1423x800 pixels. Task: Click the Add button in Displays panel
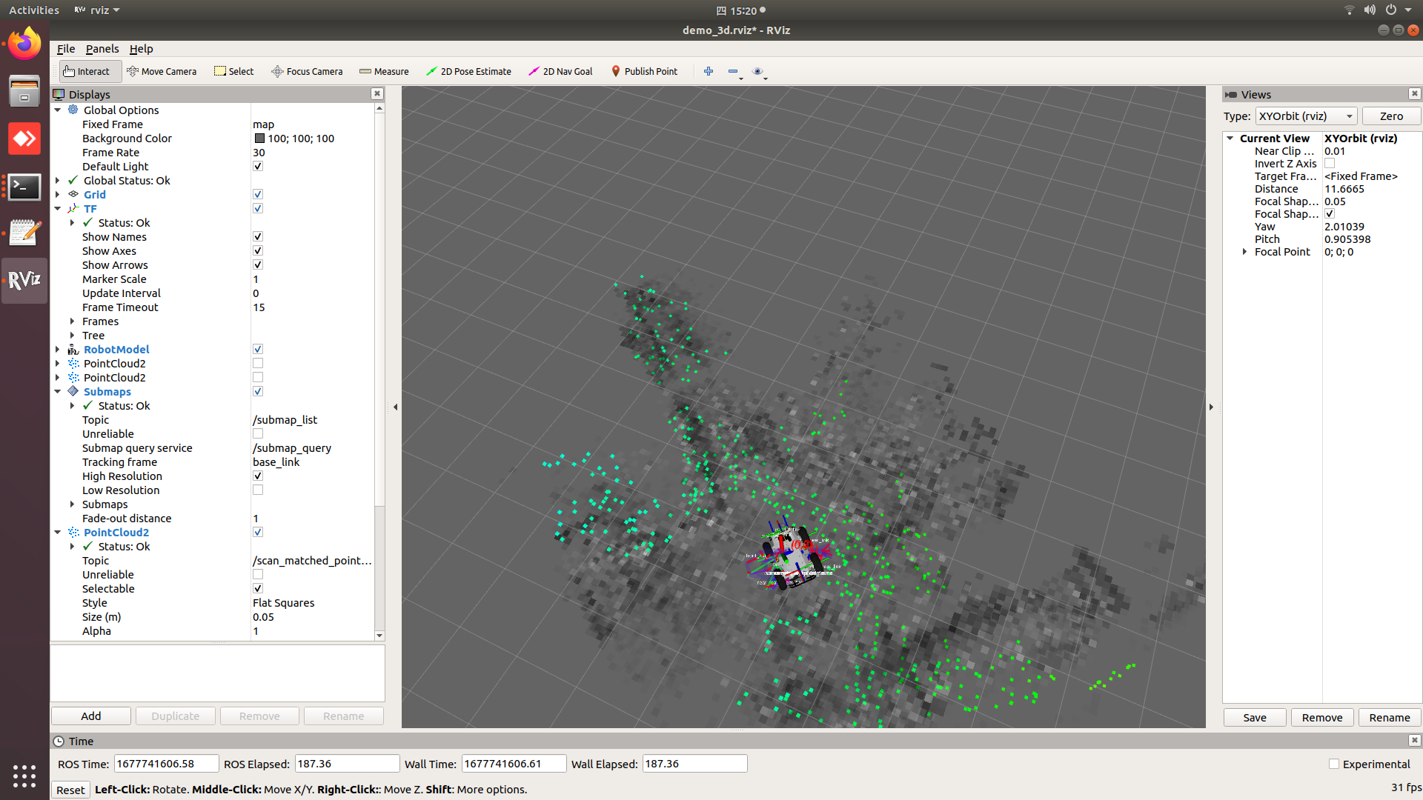click(90, 716)
